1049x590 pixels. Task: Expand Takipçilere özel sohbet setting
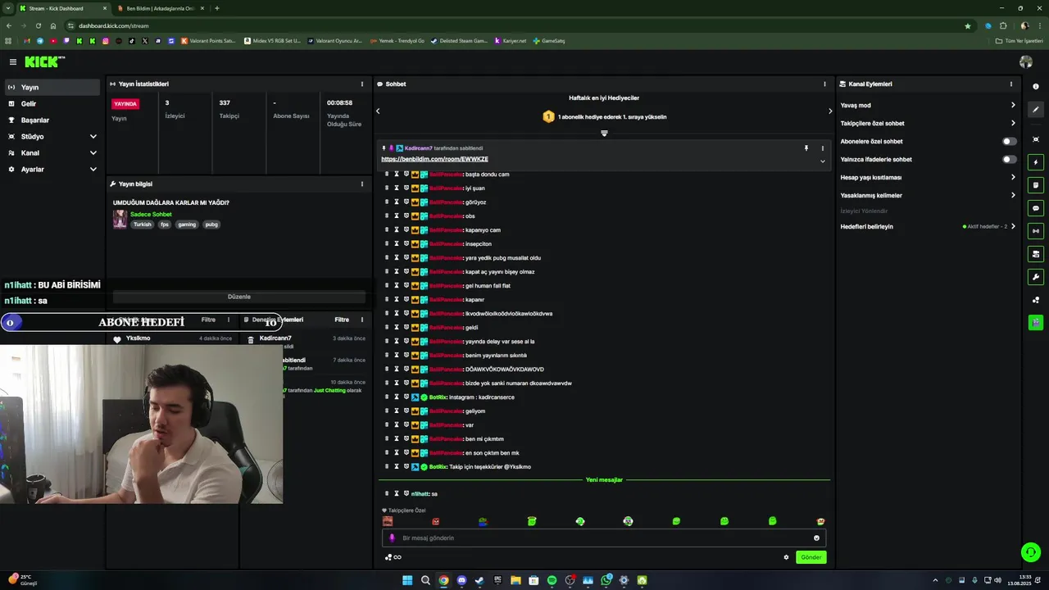(x=1013, y=123)
